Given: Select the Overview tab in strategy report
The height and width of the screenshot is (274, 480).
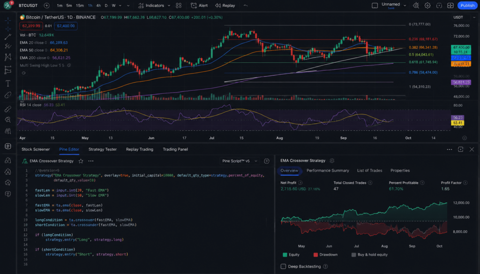Looking at the screenshot, I should point(289,170).
